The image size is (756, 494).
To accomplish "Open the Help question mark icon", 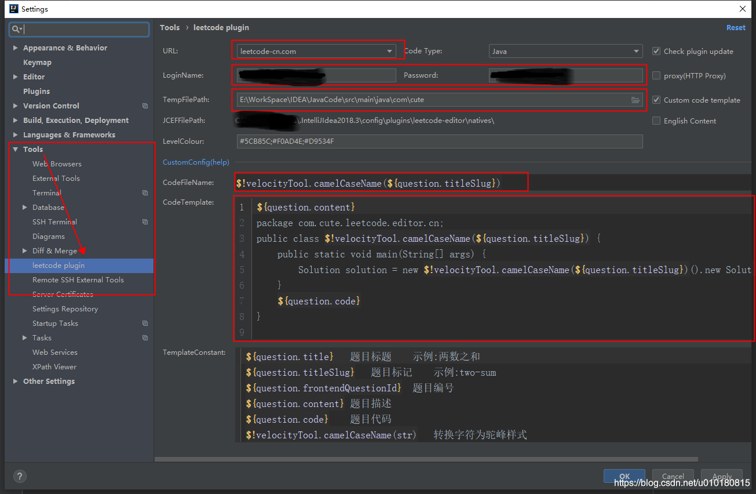I will pyautogui.click(x=19, y=476).
